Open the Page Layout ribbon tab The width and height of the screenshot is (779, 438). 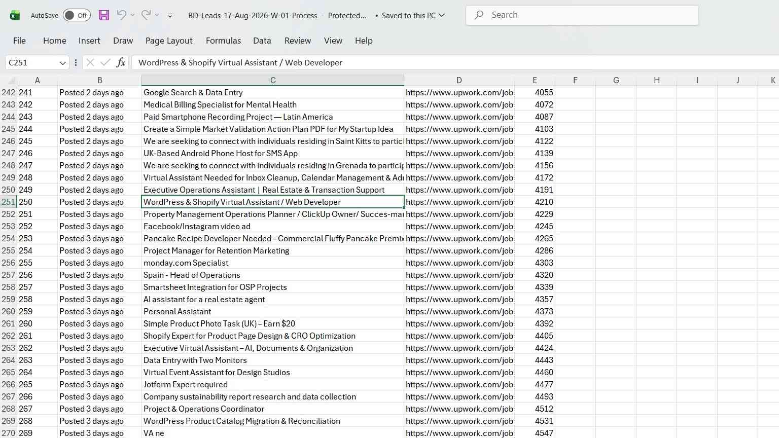pos(169,41)
